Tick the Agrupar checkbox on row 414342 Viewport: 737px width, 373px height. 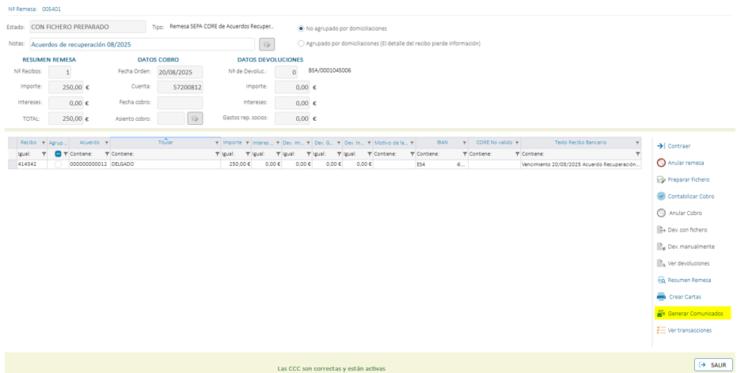[x=58, y=164]
